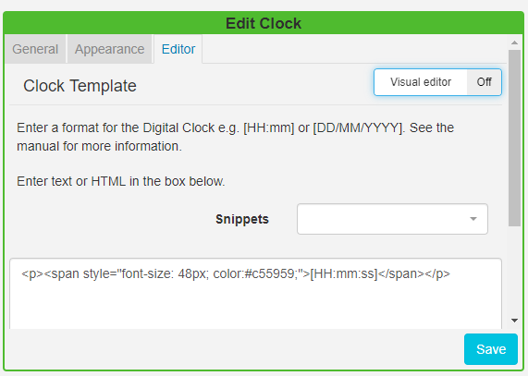This screenshot has height=376, width=528.
Task: Click the scrollbar up arrow
Action: pyautogui.click(x=514, y=42)
